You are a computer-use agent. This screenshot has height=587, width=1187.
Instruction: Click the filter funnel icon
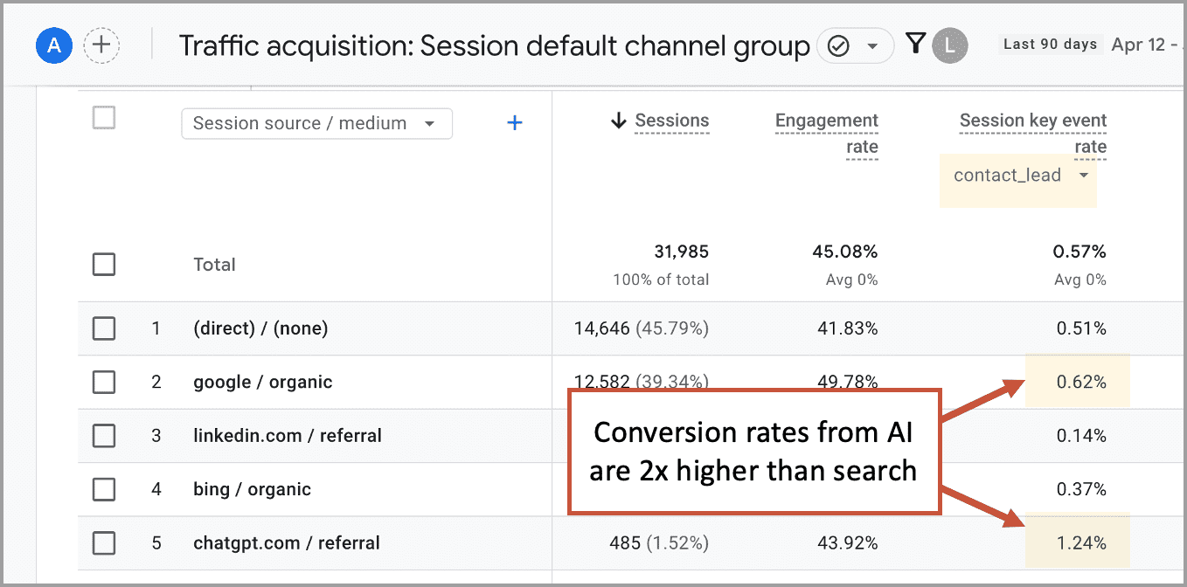[x=915, y=44]
